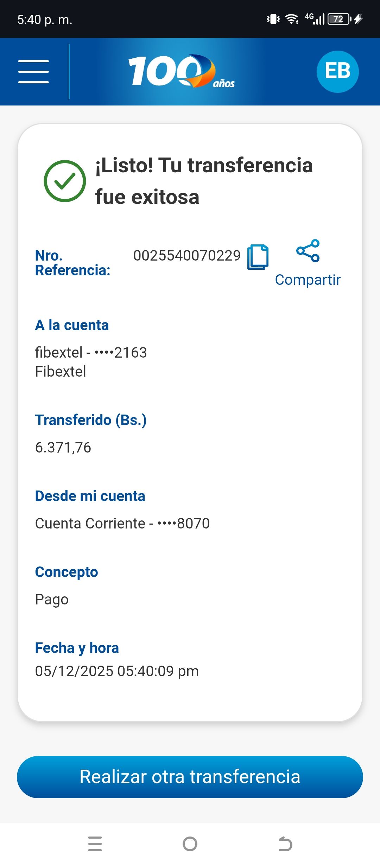Tap Android back button
380x865 pixels.
[285, 844]
